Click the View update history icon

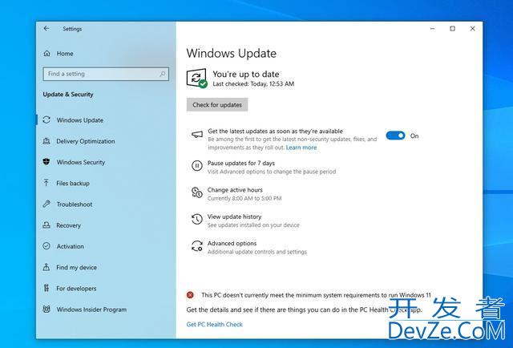click(196, 220)
